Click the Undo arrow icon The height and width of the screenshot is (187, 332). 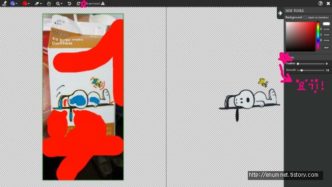[x=69, y=4]
